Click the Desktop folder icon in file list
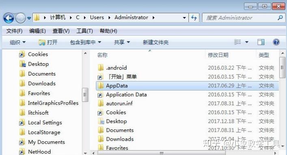 [101, 121]
